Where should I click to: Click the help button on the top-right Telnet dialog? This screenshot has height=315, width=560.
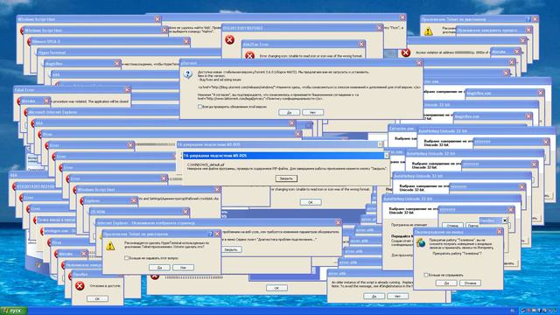(528, 19)
